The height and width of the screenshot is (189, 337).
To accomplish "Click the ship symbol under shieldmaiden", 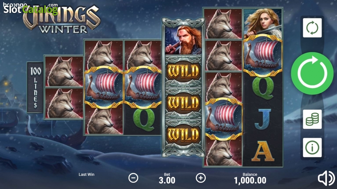I will tap(263, 55).
